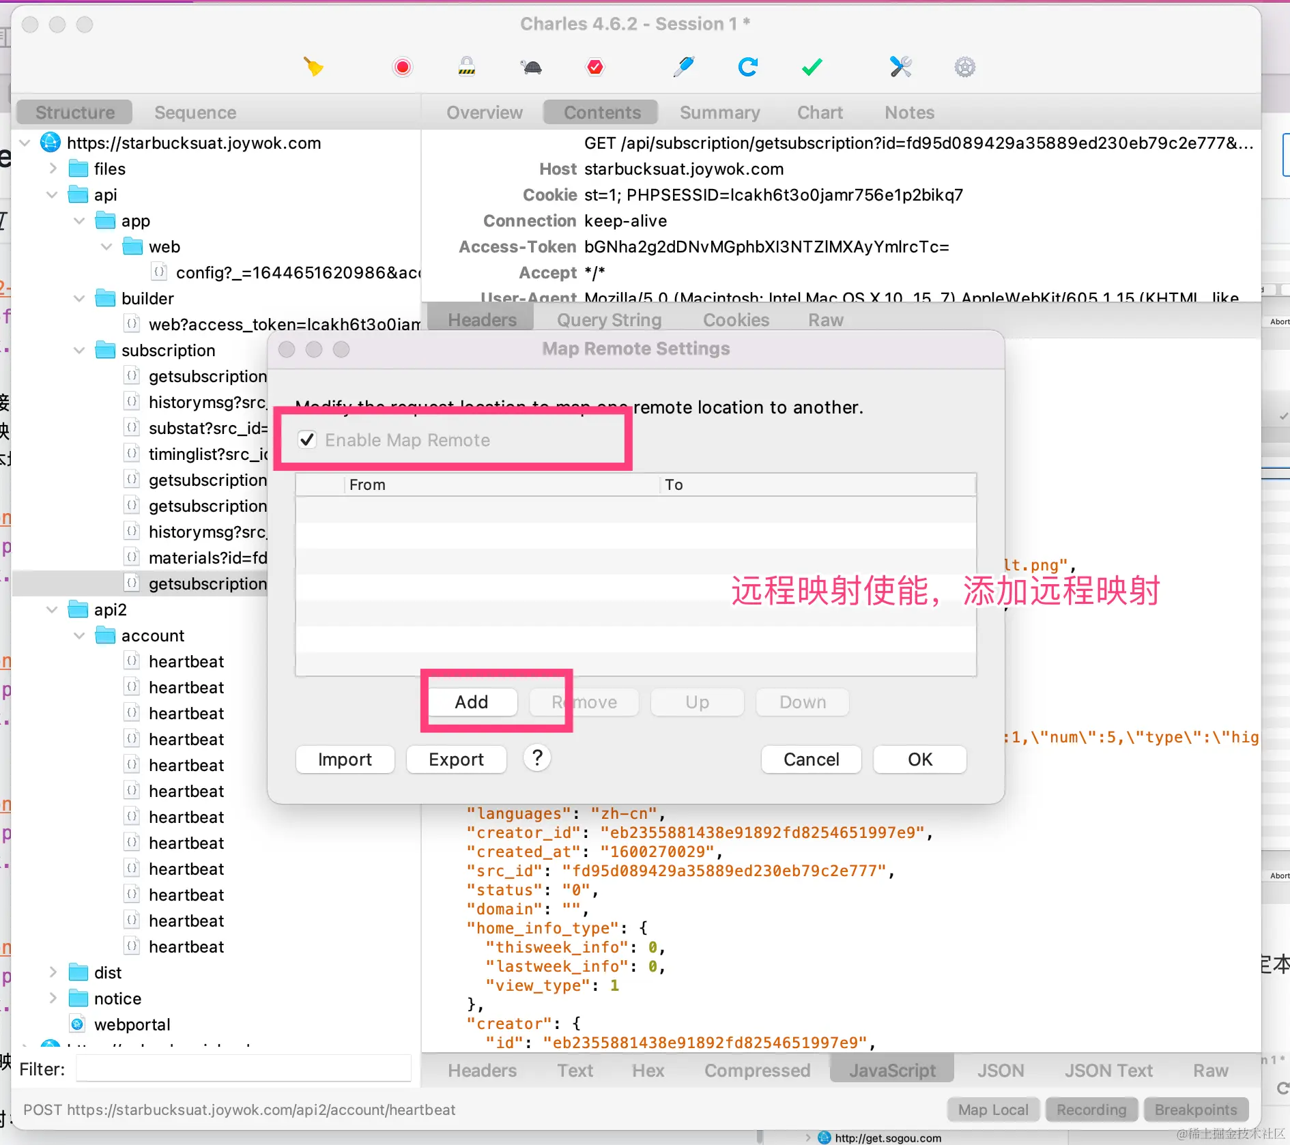Open the Tools wrench icon
This screenshot has height=1145, width=1290.
point(900,67)
